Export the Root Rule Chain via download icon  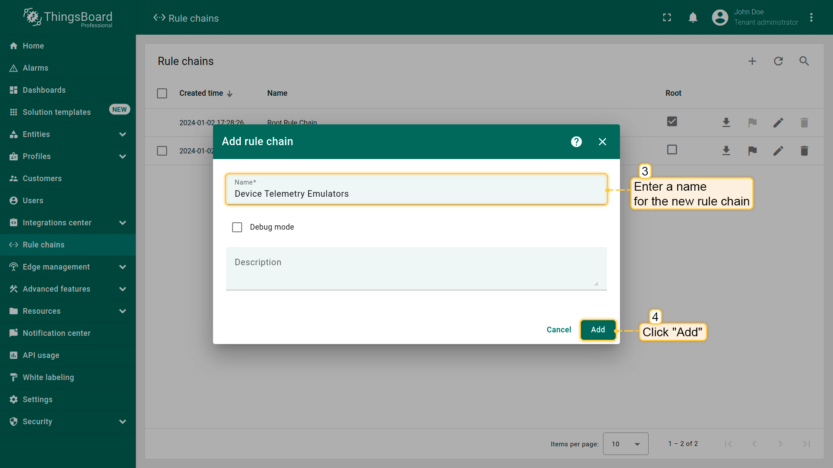(x=726, y=123)
